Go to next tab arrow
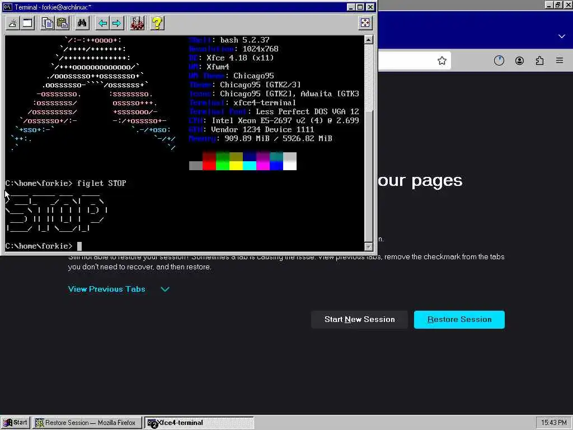Image resolution: width=573 pixels, height=430 pixels. [x=116, y=24]
